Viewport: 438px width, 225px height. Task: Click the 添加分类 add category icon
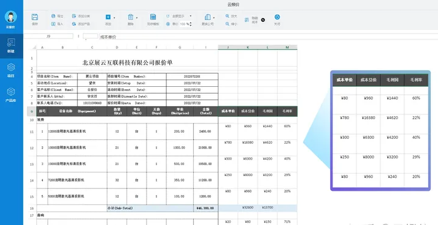74,16
